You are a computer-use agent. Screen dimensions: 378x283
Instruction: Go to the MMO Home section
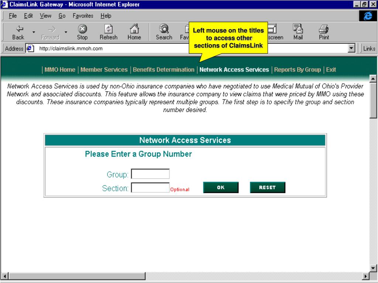(x=60, y=70)
